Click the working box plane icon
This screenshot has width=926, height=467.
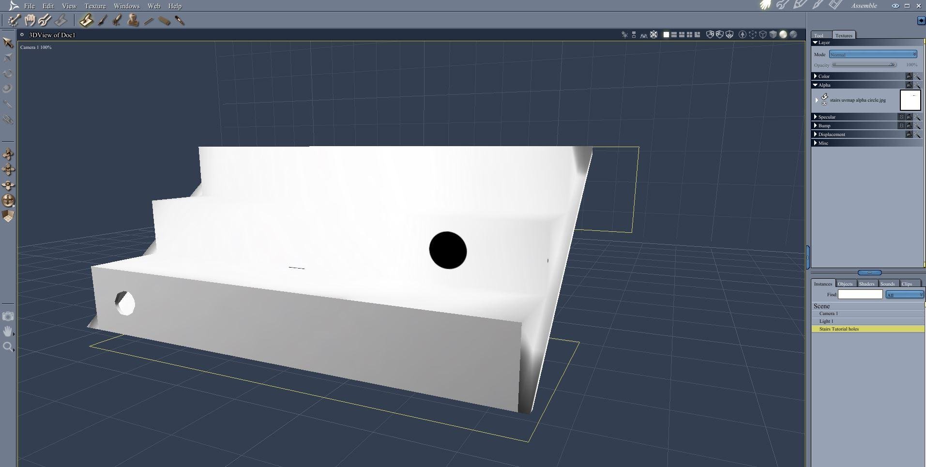(x=8, y=216)
